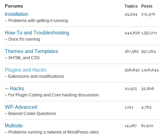Select description 'Problems with getting it running.'

click(x=39, y=21)
